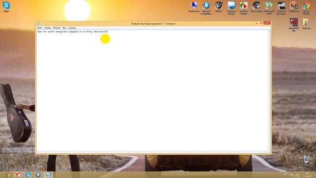Select the green money desktop shortcut

coord(269,8)
